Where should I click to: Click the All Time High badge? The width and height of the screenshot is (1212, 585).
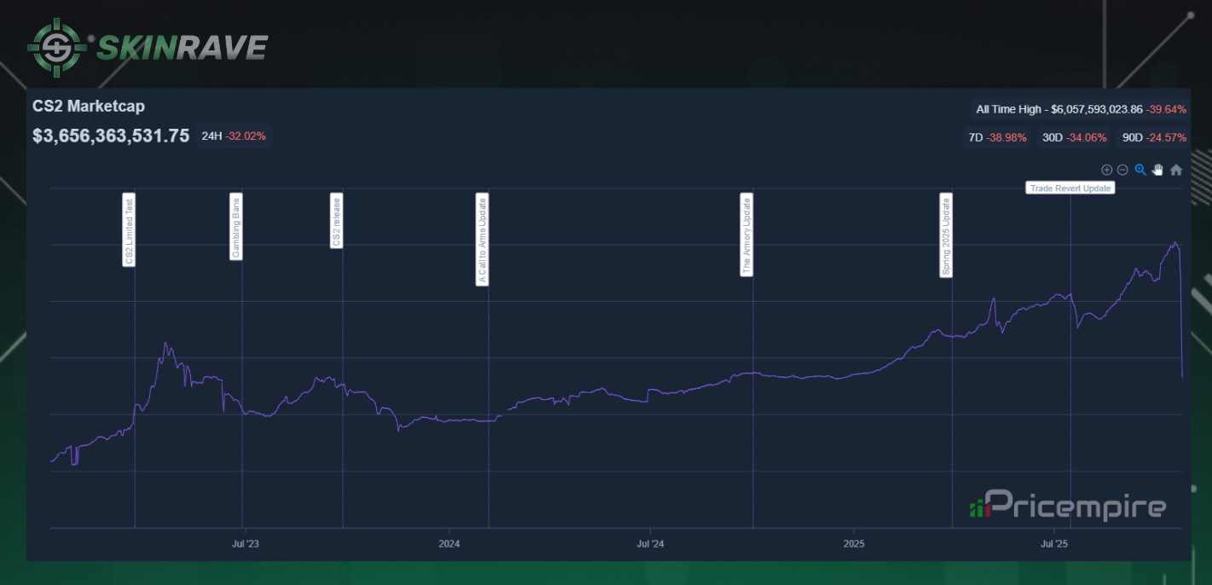tap(1081, 109)
